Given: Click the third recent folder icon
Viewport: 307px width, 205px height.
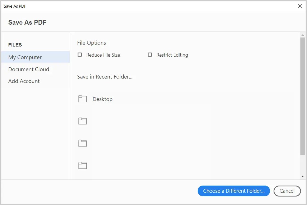Looking at the screenshot, I should pos(82,143).
